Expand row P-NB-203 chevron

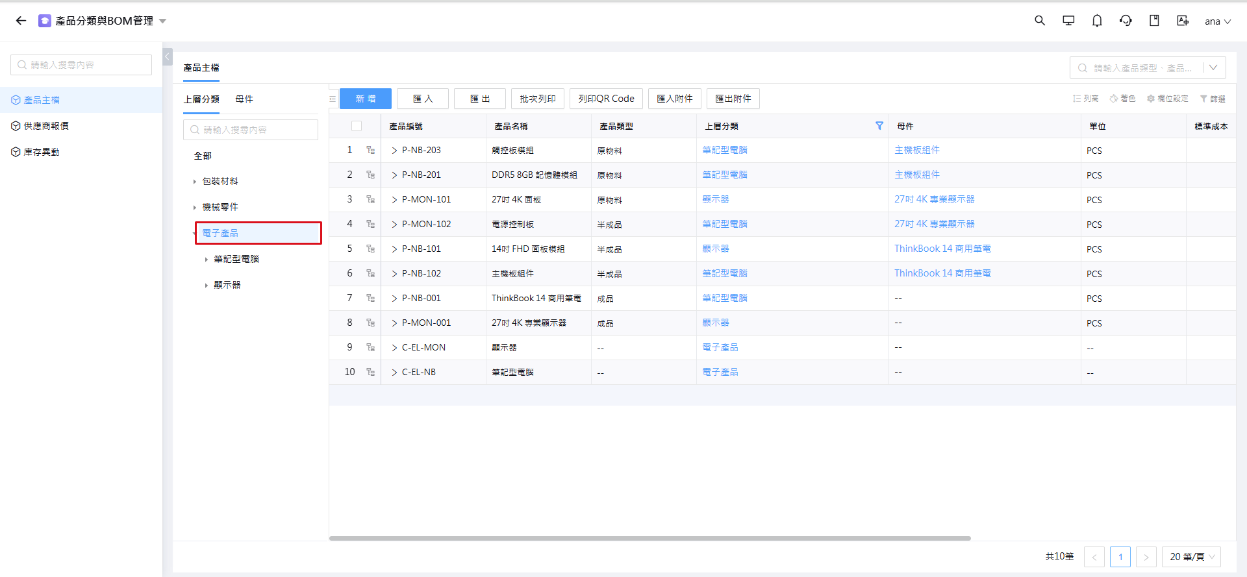394,150
